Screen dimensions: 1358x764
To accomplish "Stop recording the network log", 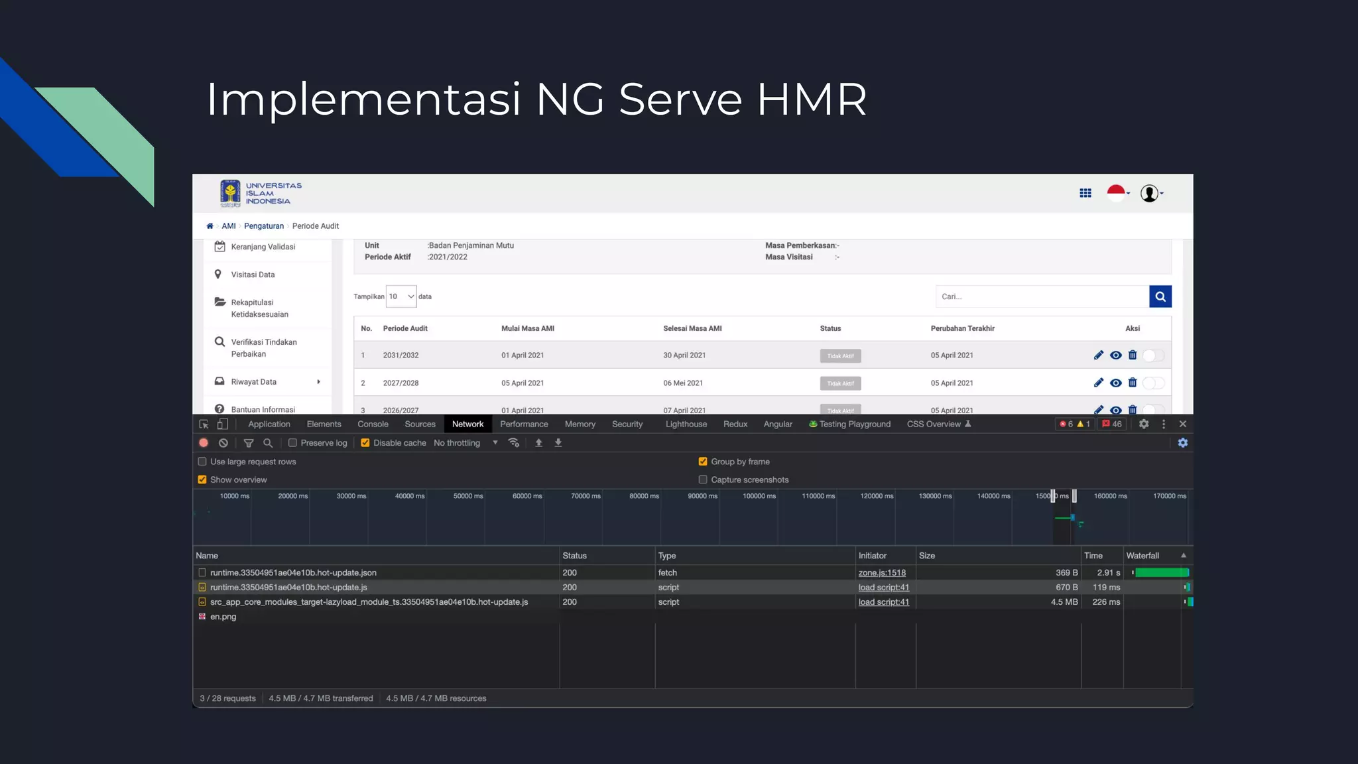I will (x=204, y=443).
